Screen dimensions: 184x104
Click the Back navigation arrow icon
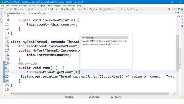[x=134, y=9]
